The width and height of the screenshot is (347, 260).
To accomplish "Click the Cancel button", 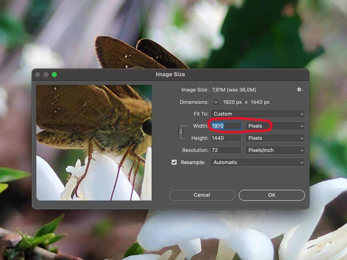I will point(202,195).
